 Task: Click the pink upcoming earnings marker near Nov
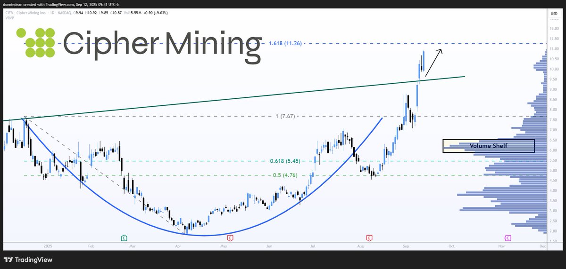point(508,238)
